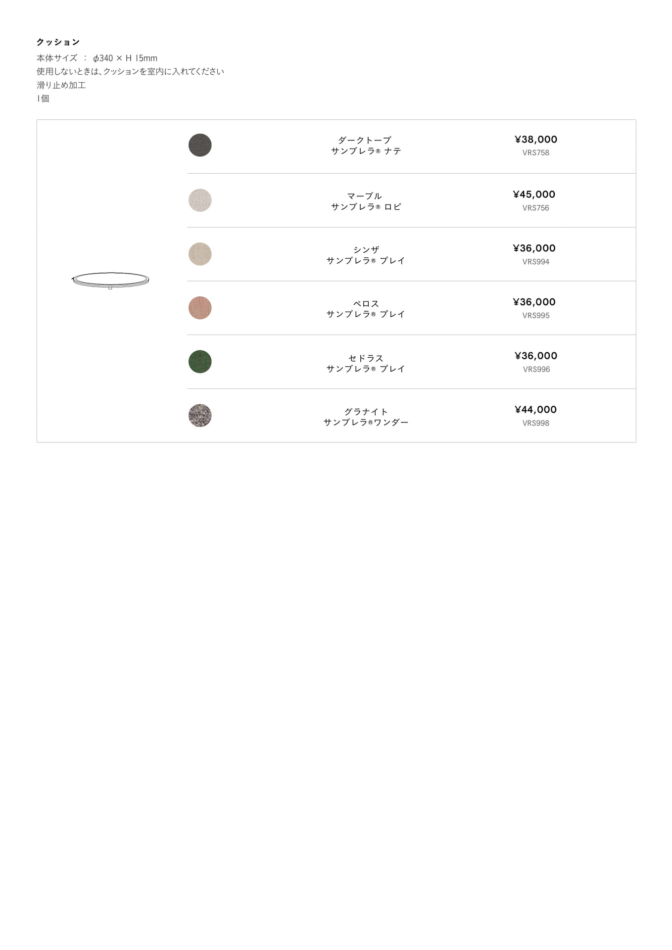Click the φ340 × H 15mm size text
The width and height of the screenshot is (672, 950).
click(125, 58)
